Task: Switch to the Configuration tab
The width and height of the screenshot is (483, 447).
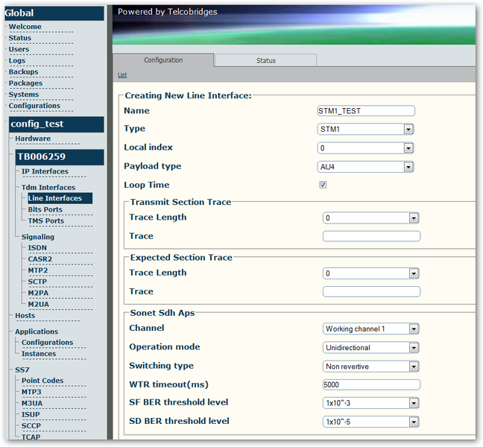Action: click(163, 60)
